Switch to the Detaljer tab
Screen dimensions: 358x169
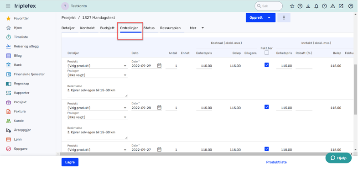point(68,28)
